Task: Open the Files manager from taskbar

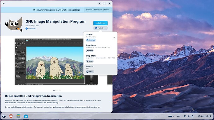Action: pyautogui.click(x=18, y=116)
